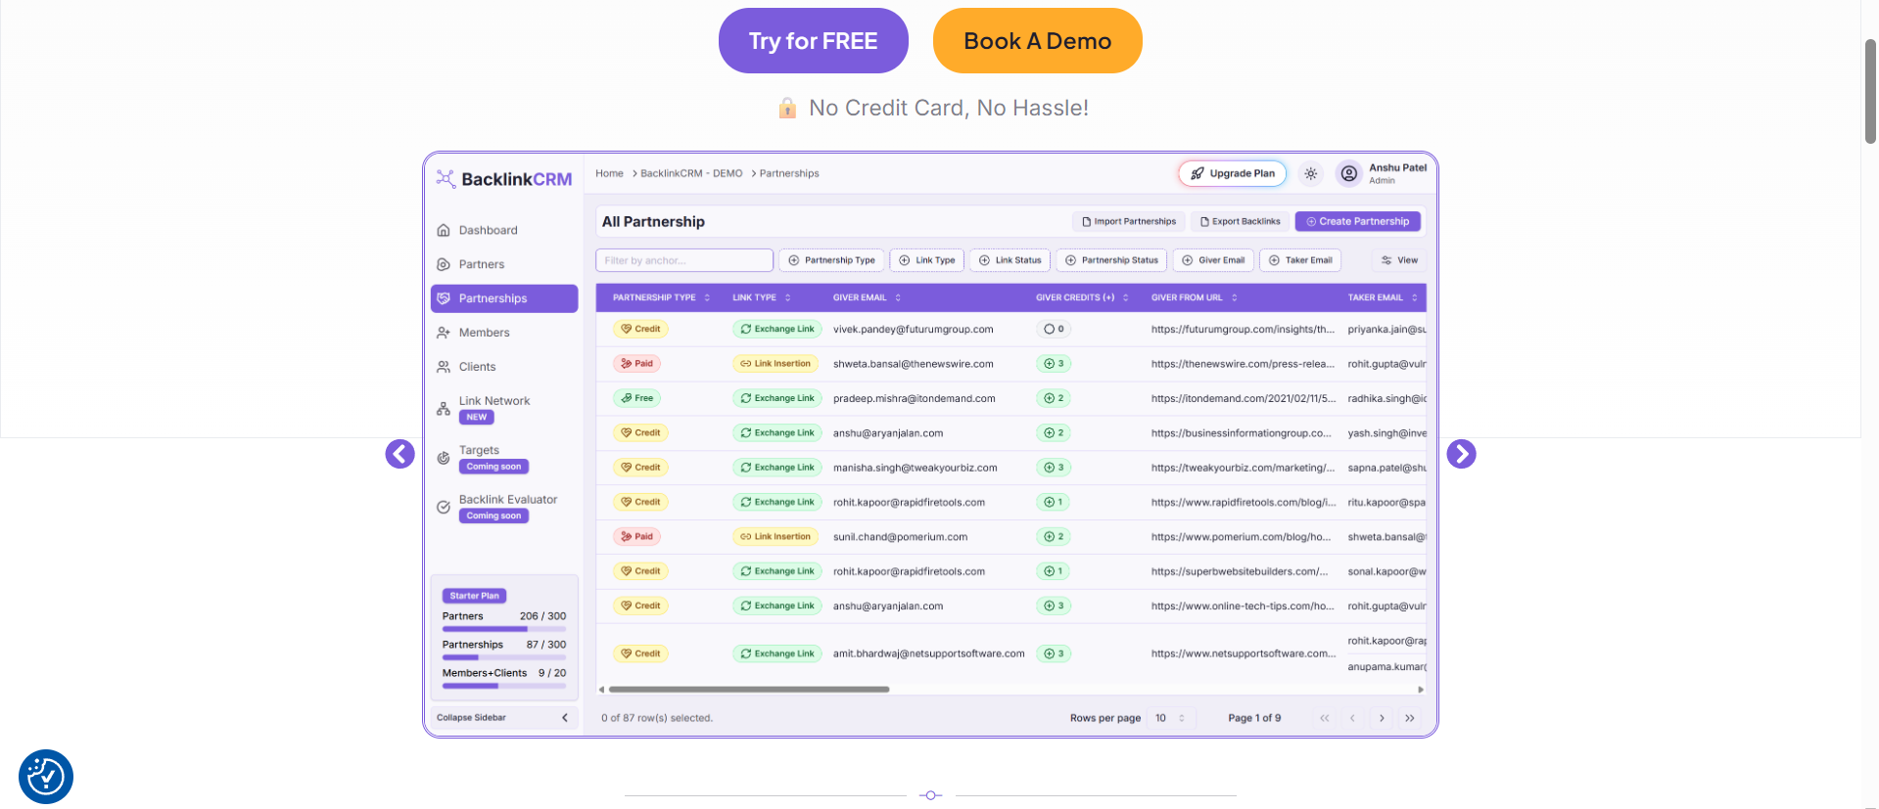Click Exchange Link badge in manisha.singh row
The width and height of the screenshot is (1879, 809).
777,468
